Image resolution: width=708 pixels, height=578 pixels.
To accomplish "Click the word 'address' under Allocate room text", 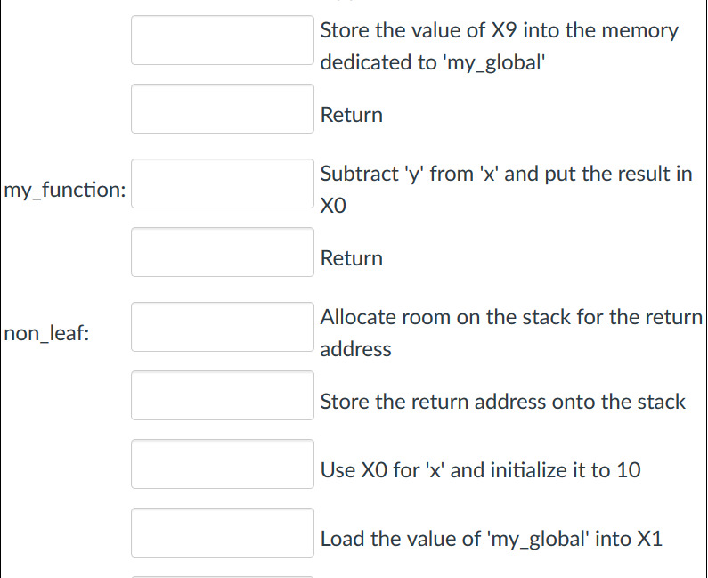I will 355,349.
